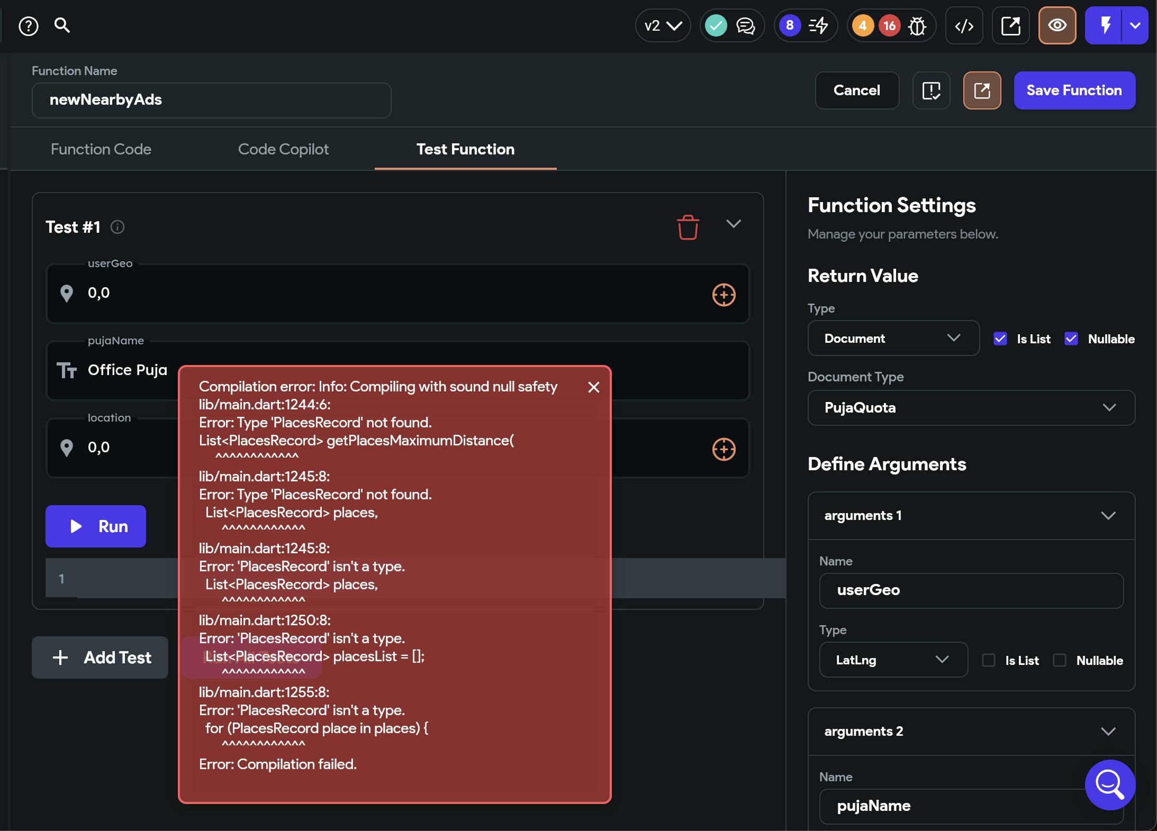The height and width of the screenshot is (831, 1157).
Task: Toggle the Return Value Nullable checkbox
Action: click(1071, 339)
